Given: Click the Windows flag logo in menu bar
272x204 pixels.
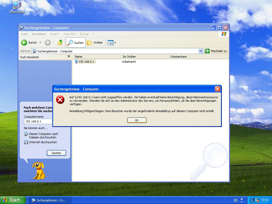Looking at the screenshot, I should 224,34.
